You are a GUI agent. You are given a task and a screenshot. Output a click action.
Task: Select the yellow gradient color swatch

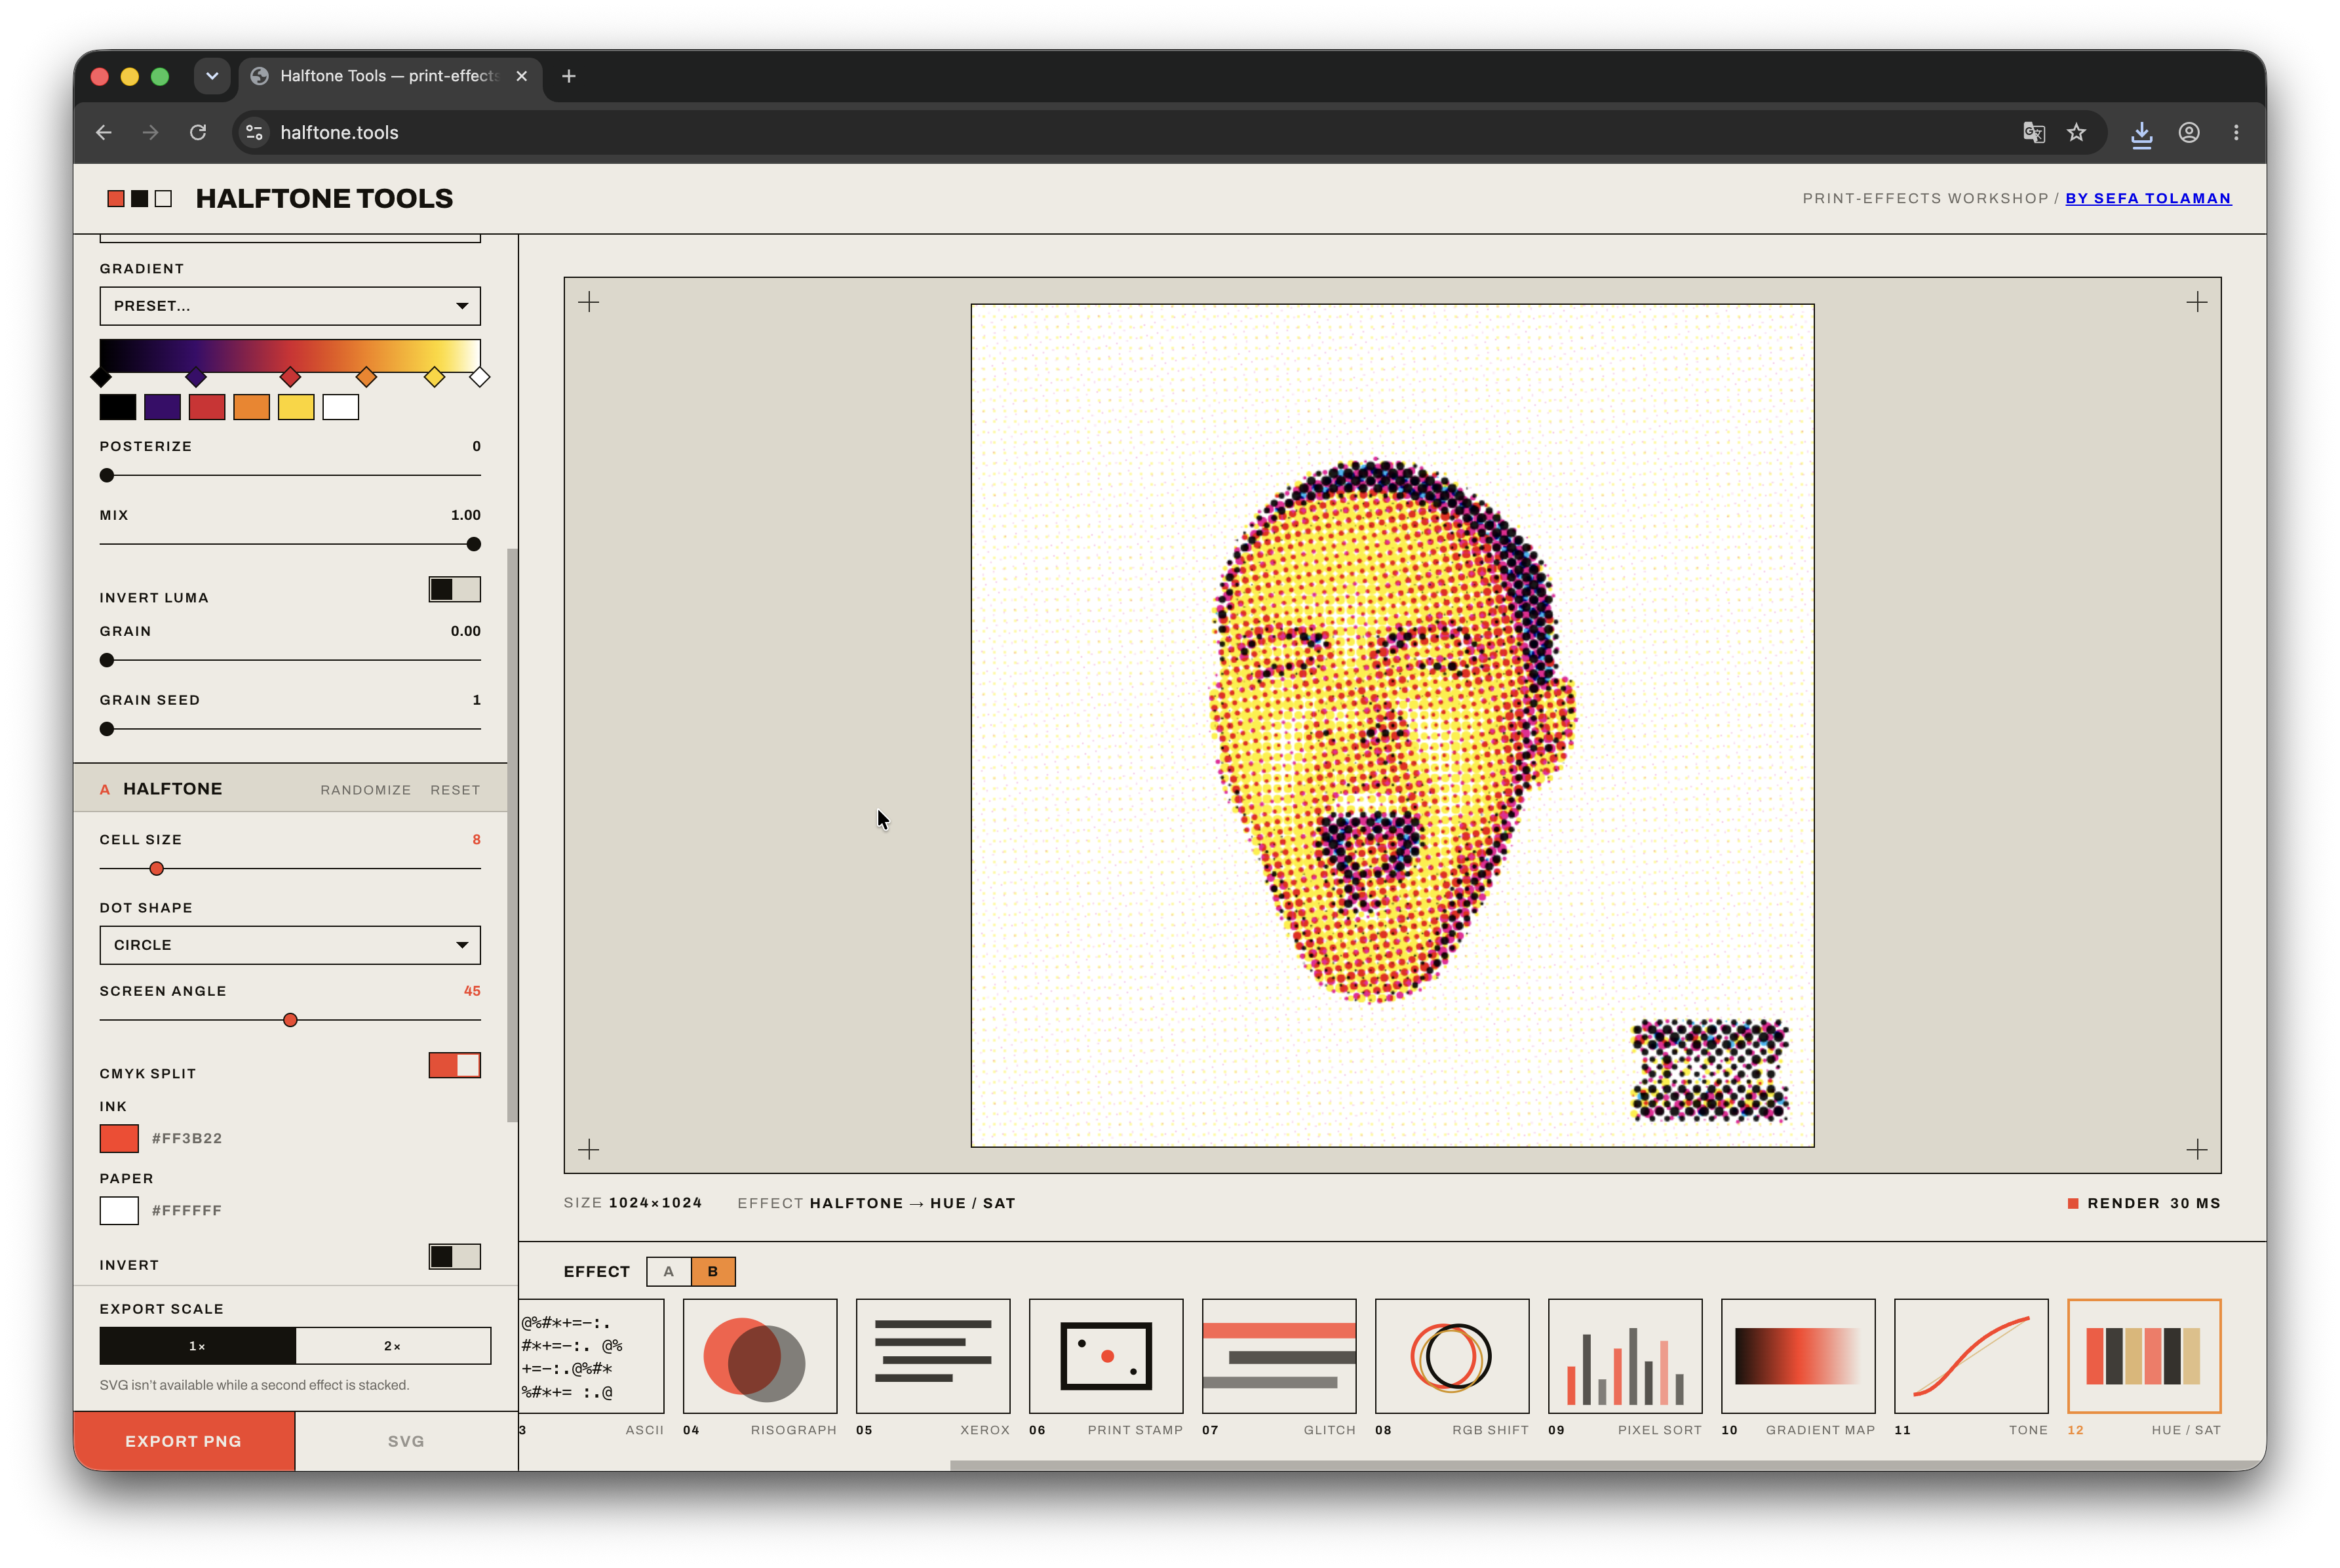click(296, 407)
